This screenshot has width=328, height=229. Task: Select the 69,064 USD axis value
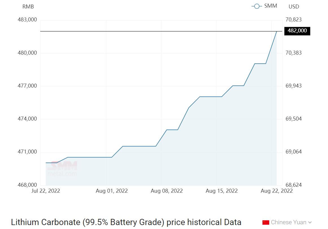tap(294, 152)
